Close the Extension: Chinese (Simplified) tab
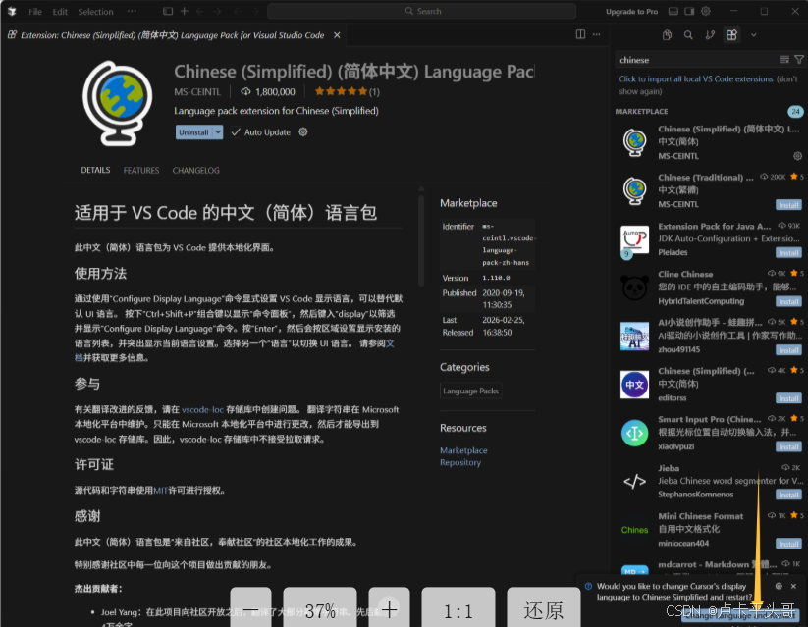 click(337, 35)
